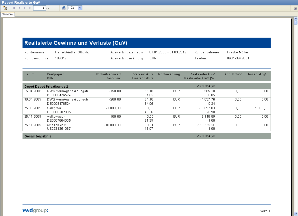The height and width of the screenshot is (216, 298).
Task: Go to the previous page arrow
Action: tap(19, 8)
